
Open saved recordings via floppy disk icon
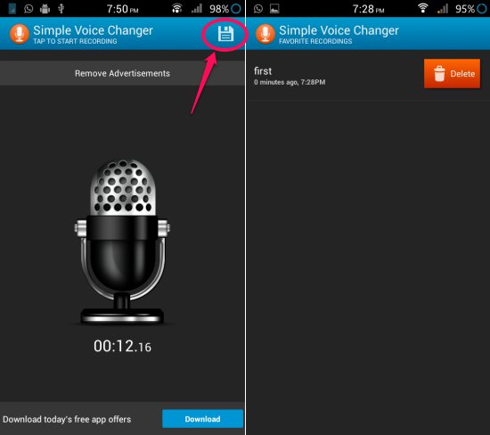225,34
